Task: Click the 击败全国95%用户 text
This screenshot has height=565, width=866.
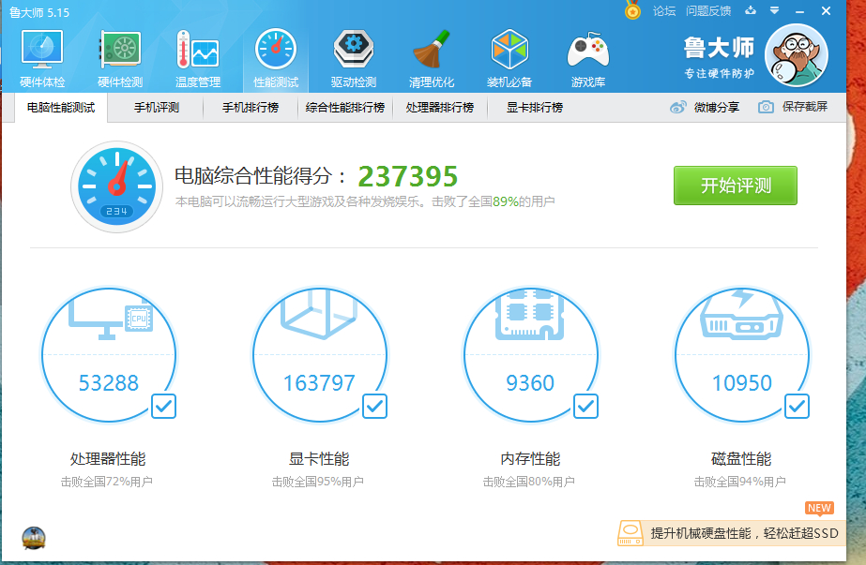Action: (317, 482)
